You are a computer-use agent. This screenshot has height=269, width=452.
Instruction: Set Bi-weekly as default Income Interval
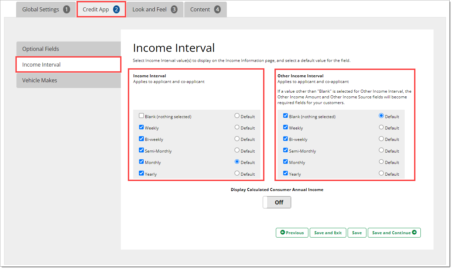click(x=237, y=139)
